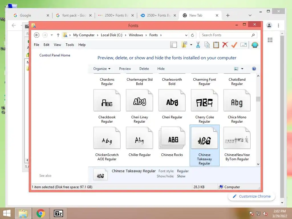This screenshot has height=219, width=292.
Task: Open recent locations dropdown arrow
Action: (52, 35)
